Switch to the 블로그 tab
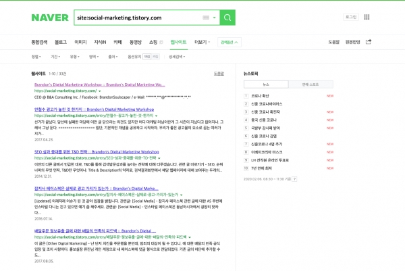This screenshot has width=405, height=271. 61,42
